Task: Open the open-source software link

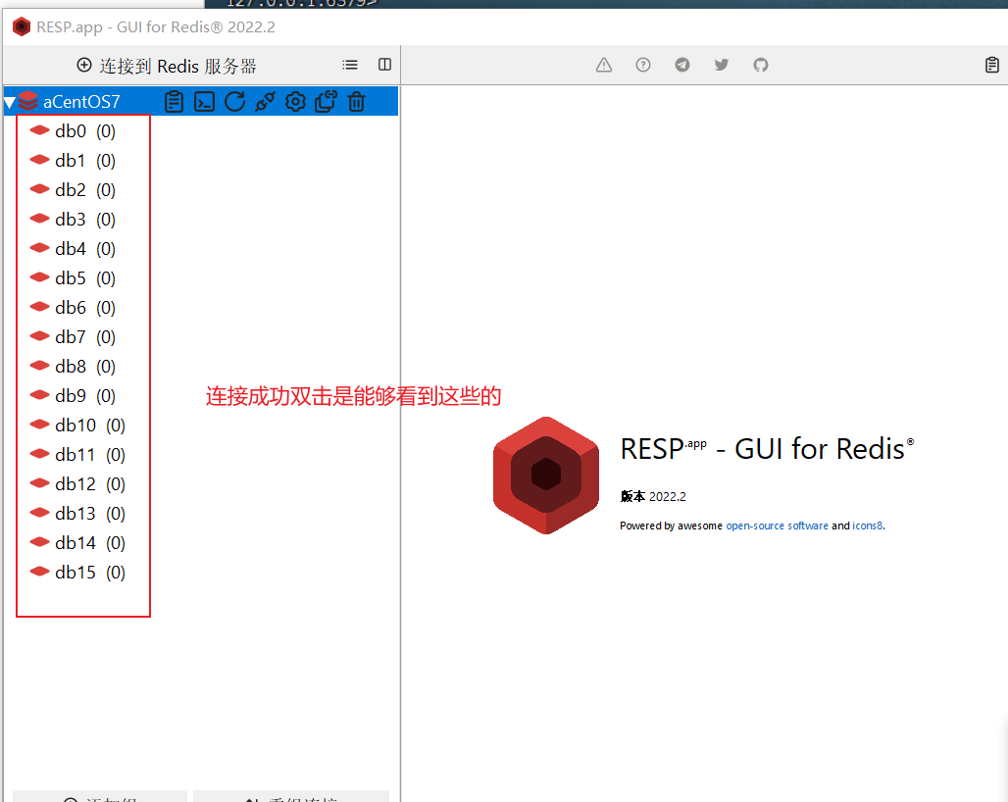Action: pos(778,526)
